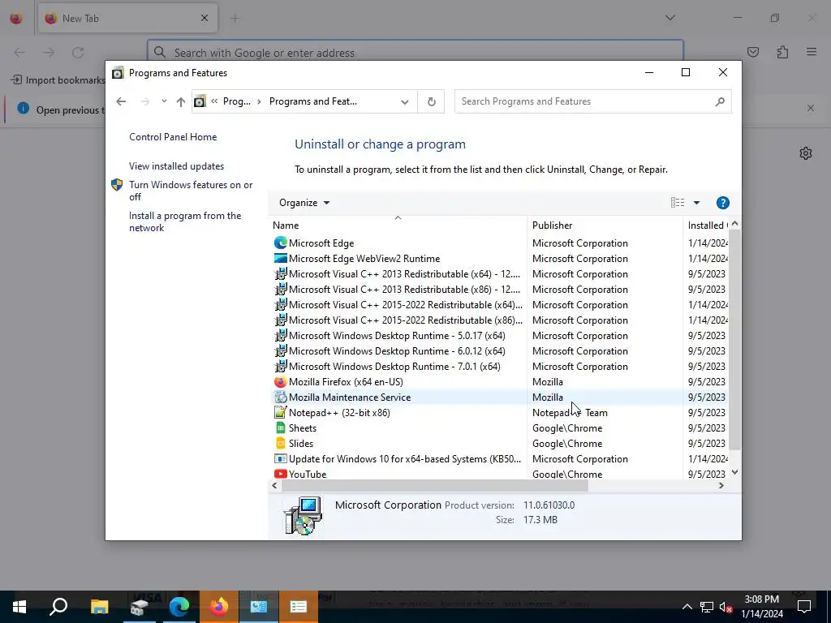
Task: Open Microsoft Edge from taskbar
Action: click(179, 607)
